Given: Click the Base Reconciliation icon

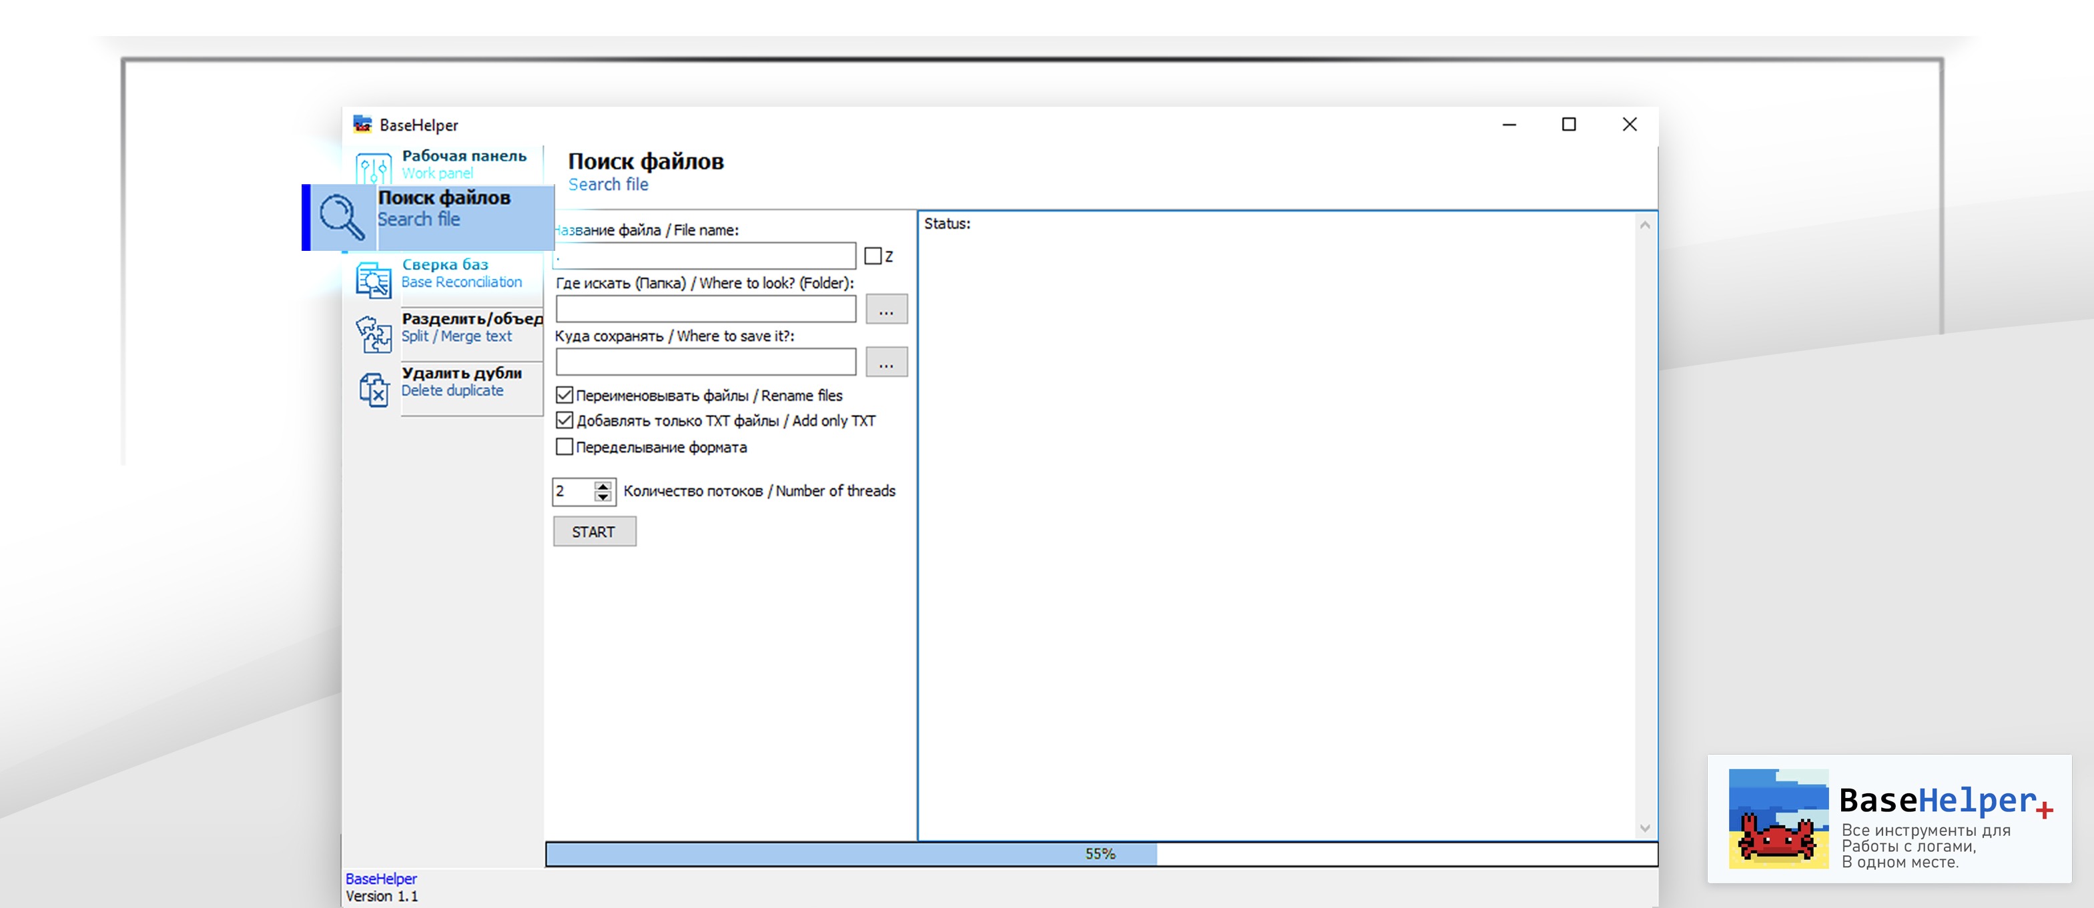Looking at the screenshot, I should (373, 280).
